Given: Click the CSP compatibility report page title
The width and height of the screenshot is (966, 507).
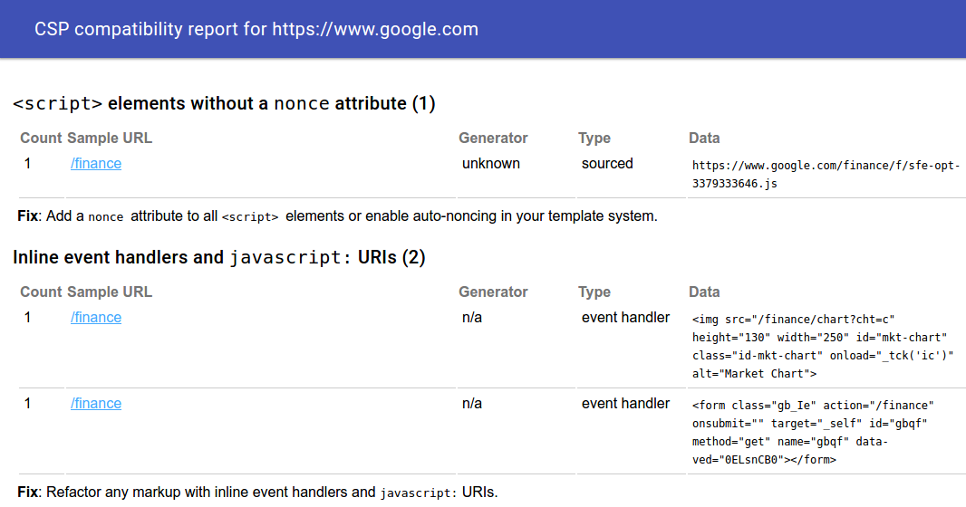Looking at the screenshot, I should point(256,29).
